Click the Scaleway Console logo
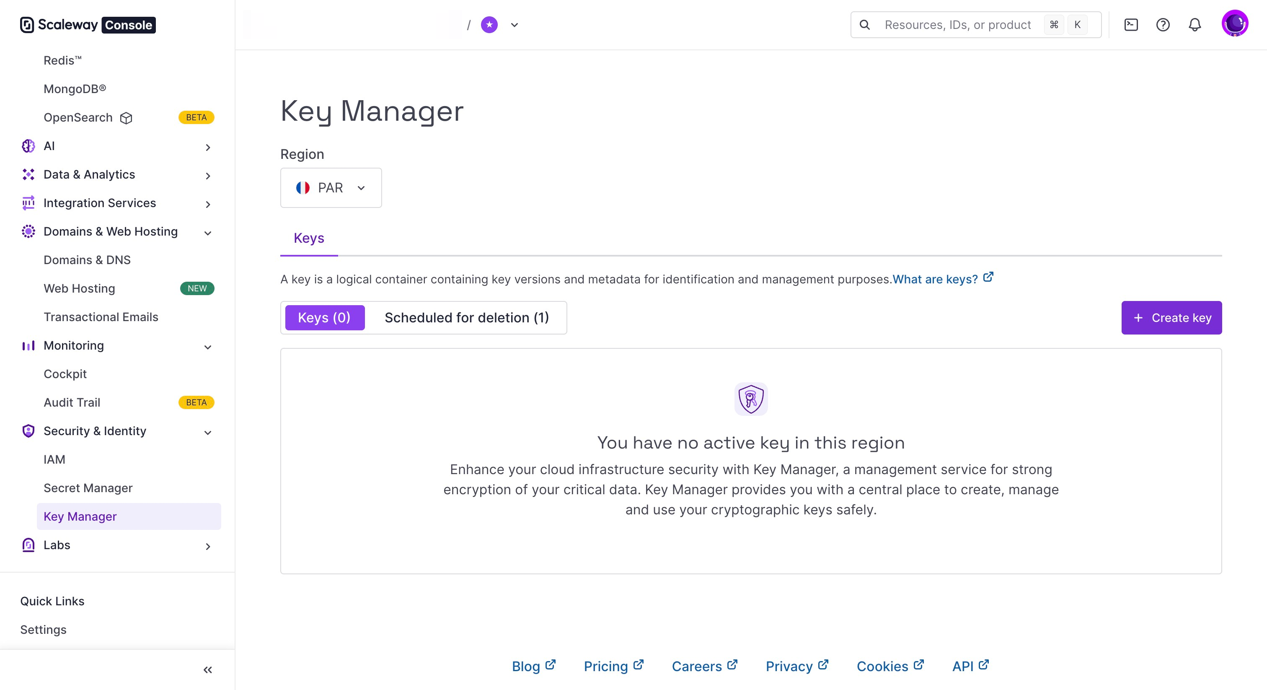1267x690 pixels. (88, 25)
